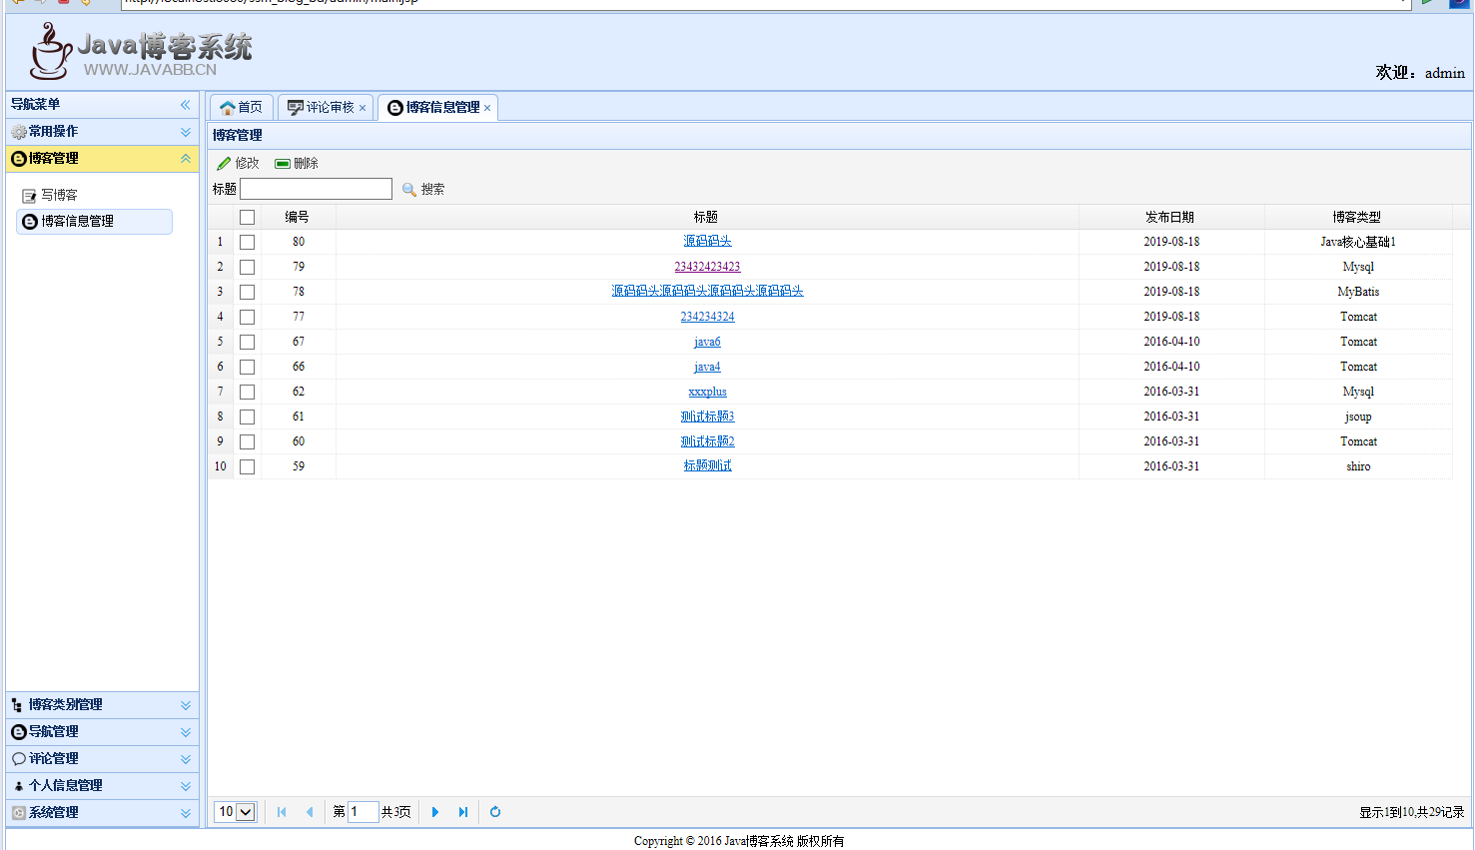Close the 评论审核 tab
1475x850 pixels.
coord(363,108)
